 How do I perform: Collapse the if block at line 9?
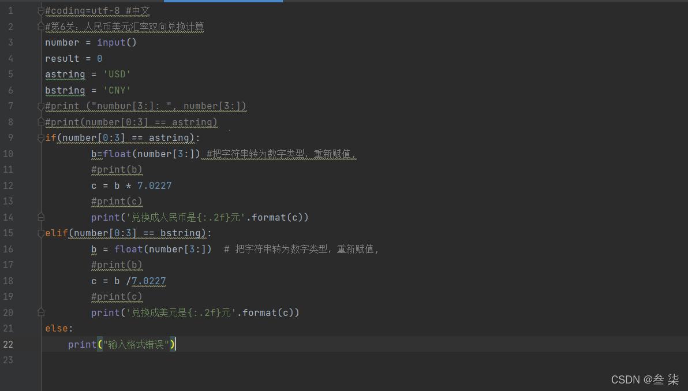41,138
